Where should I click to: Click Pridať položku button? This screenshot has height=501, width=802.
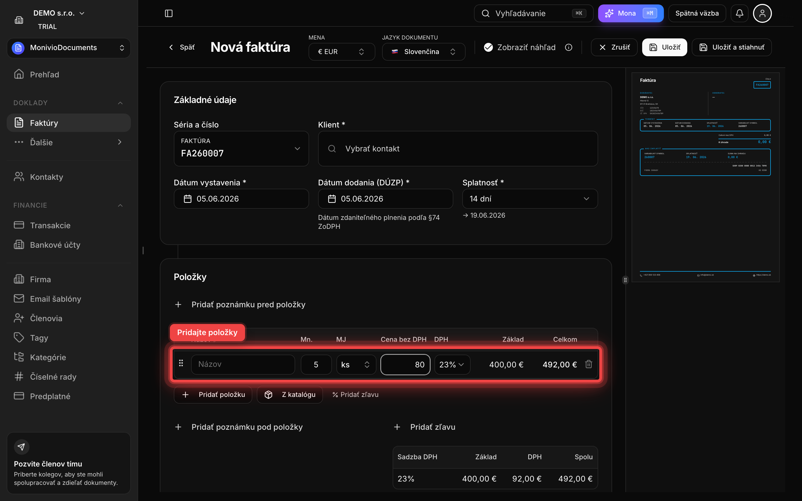tap(213, 395)
